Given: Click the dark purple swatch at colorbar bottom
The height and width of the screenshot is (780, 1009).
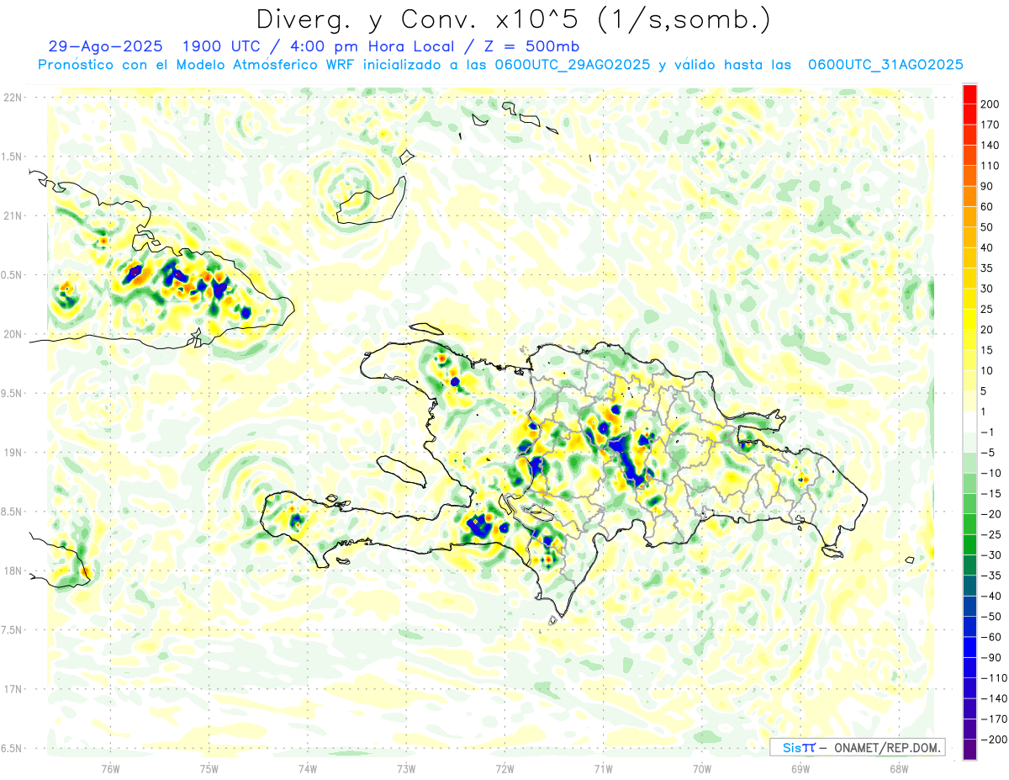Looking at the screenshot, I should [x=970, y=749].
